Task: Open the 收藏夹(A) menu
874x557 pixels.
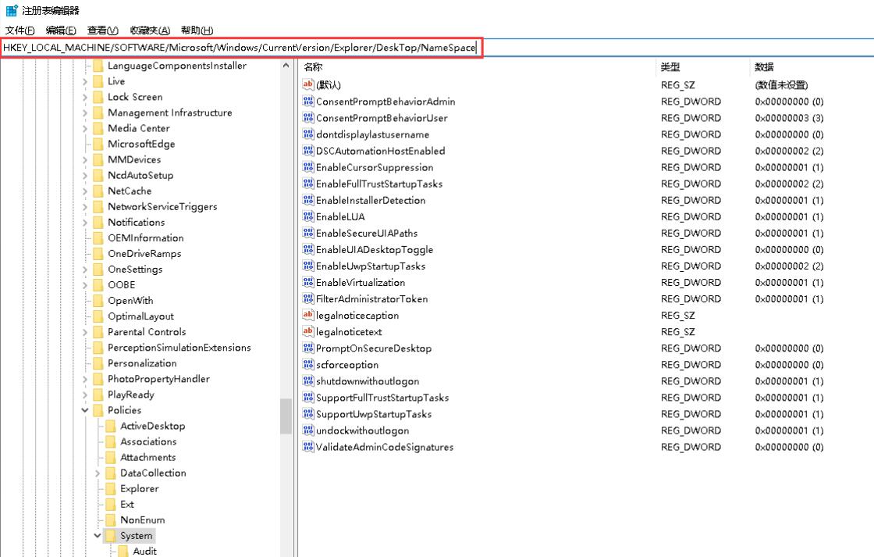Action: [150, 30]
